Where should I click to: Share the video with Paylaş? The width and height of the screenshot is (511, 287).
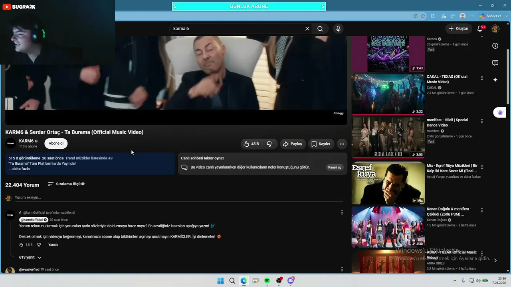point(293,144)
